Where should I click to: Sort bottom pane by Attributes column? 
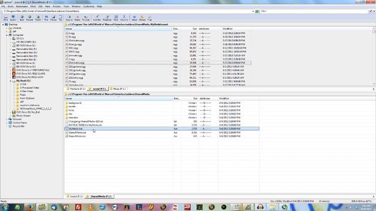[x=208, y=98]
